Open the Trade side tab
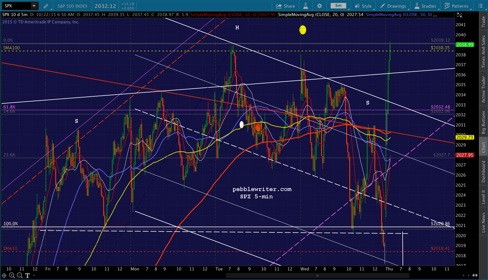Screen dimensions: 488x280 pyautogui.click(x=483, y=22)
